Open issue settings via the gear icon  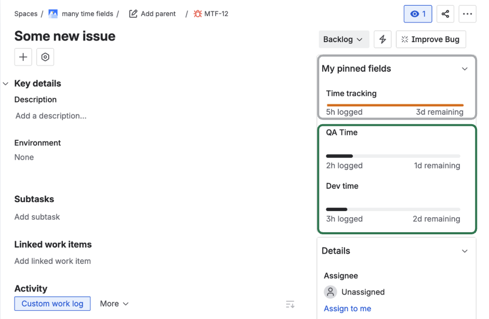pyautogui.click(x=45, y=57)
